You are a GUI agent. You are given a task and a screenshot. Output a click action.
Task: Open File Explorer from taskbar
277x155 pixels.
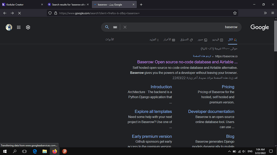pyautogui.click(x=45, y=151)
